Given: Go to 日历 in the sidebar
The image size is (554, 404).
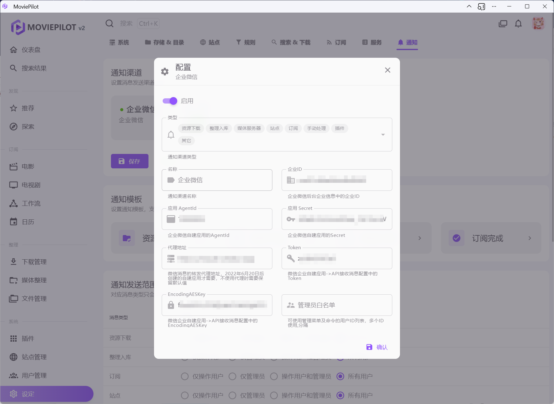Looking at the screenshot, I should point(28,222).
